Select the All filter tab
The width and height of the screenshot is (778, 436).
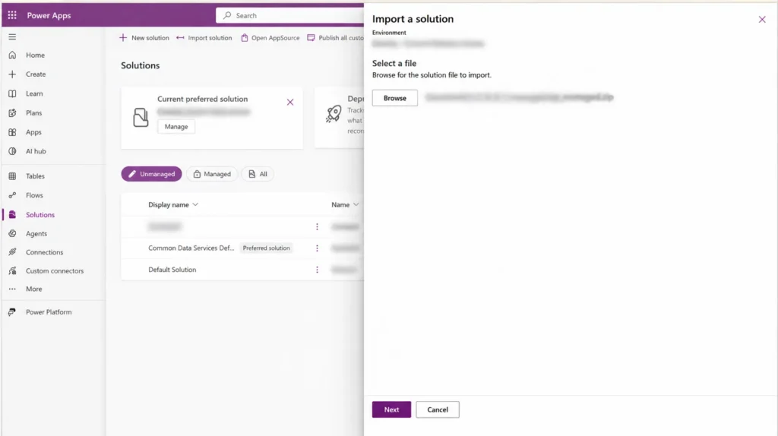tap(258, 174)
